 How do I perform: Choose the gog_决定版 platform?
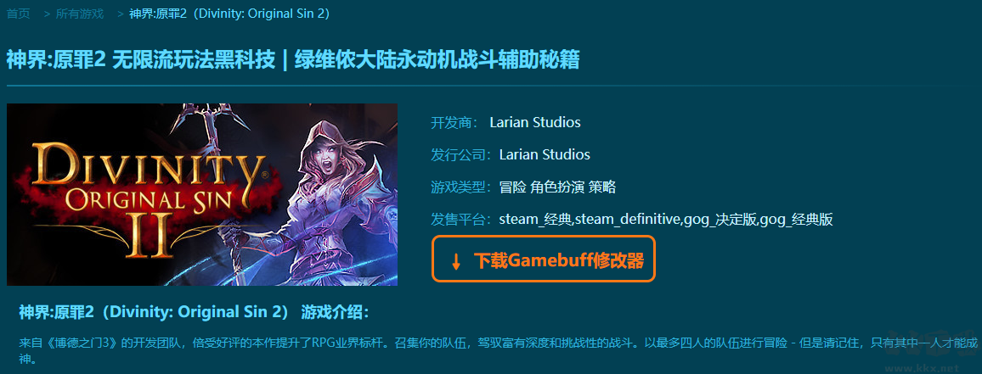pos(720,220)
